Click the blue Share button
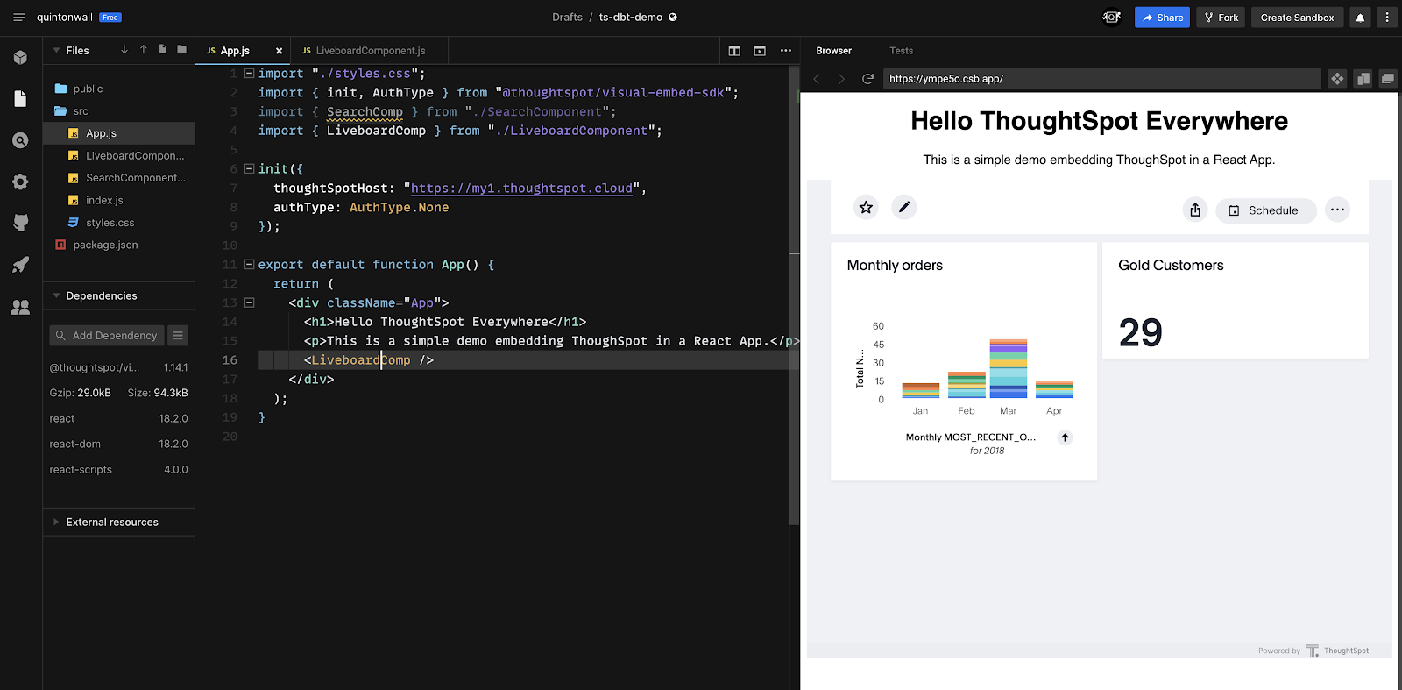 1162,18
